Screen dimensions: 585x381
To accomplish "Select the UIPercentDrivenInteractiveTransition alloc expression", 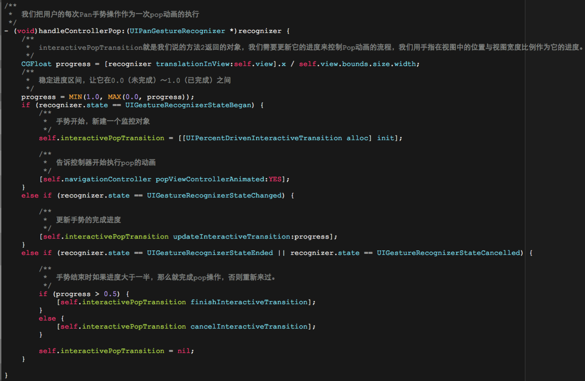I will coord(274,138).
